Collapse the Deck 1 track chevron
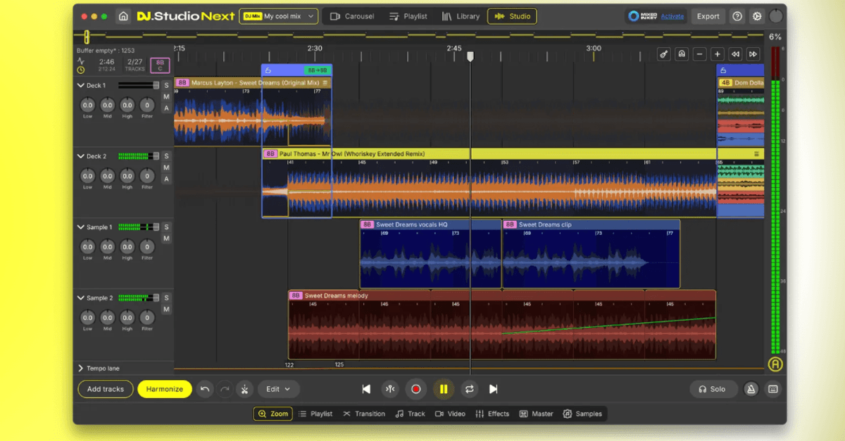Viewport: 845px width, 441px height. click(80, 86)
